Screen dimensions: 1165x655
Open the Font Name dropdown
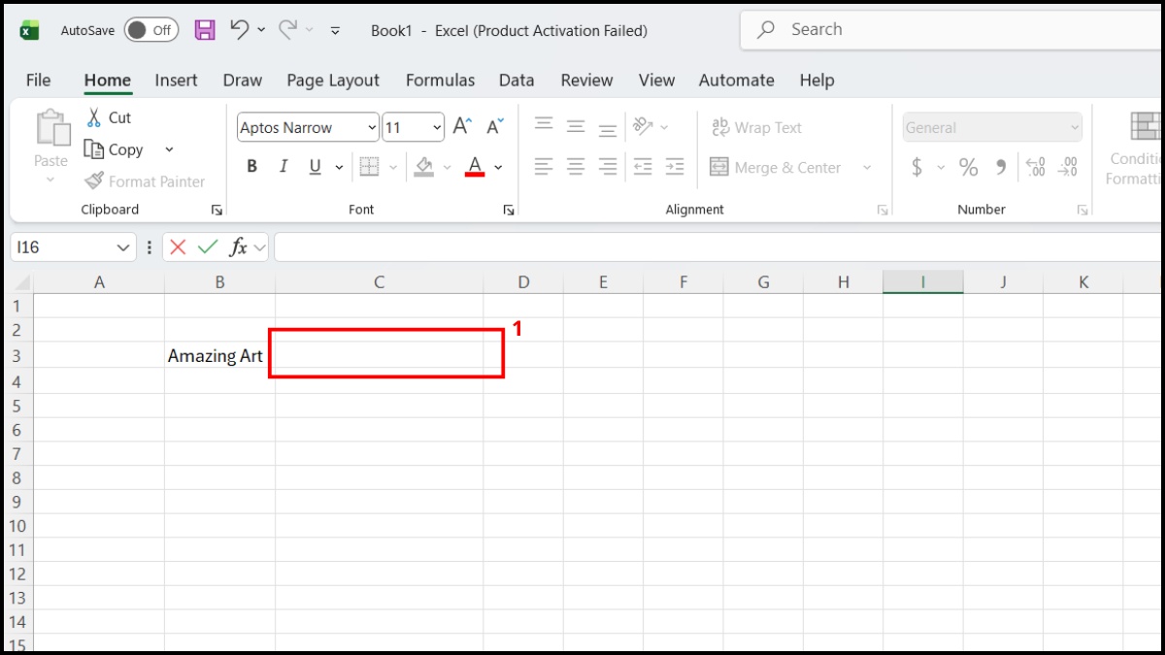[x=372, y=127]
